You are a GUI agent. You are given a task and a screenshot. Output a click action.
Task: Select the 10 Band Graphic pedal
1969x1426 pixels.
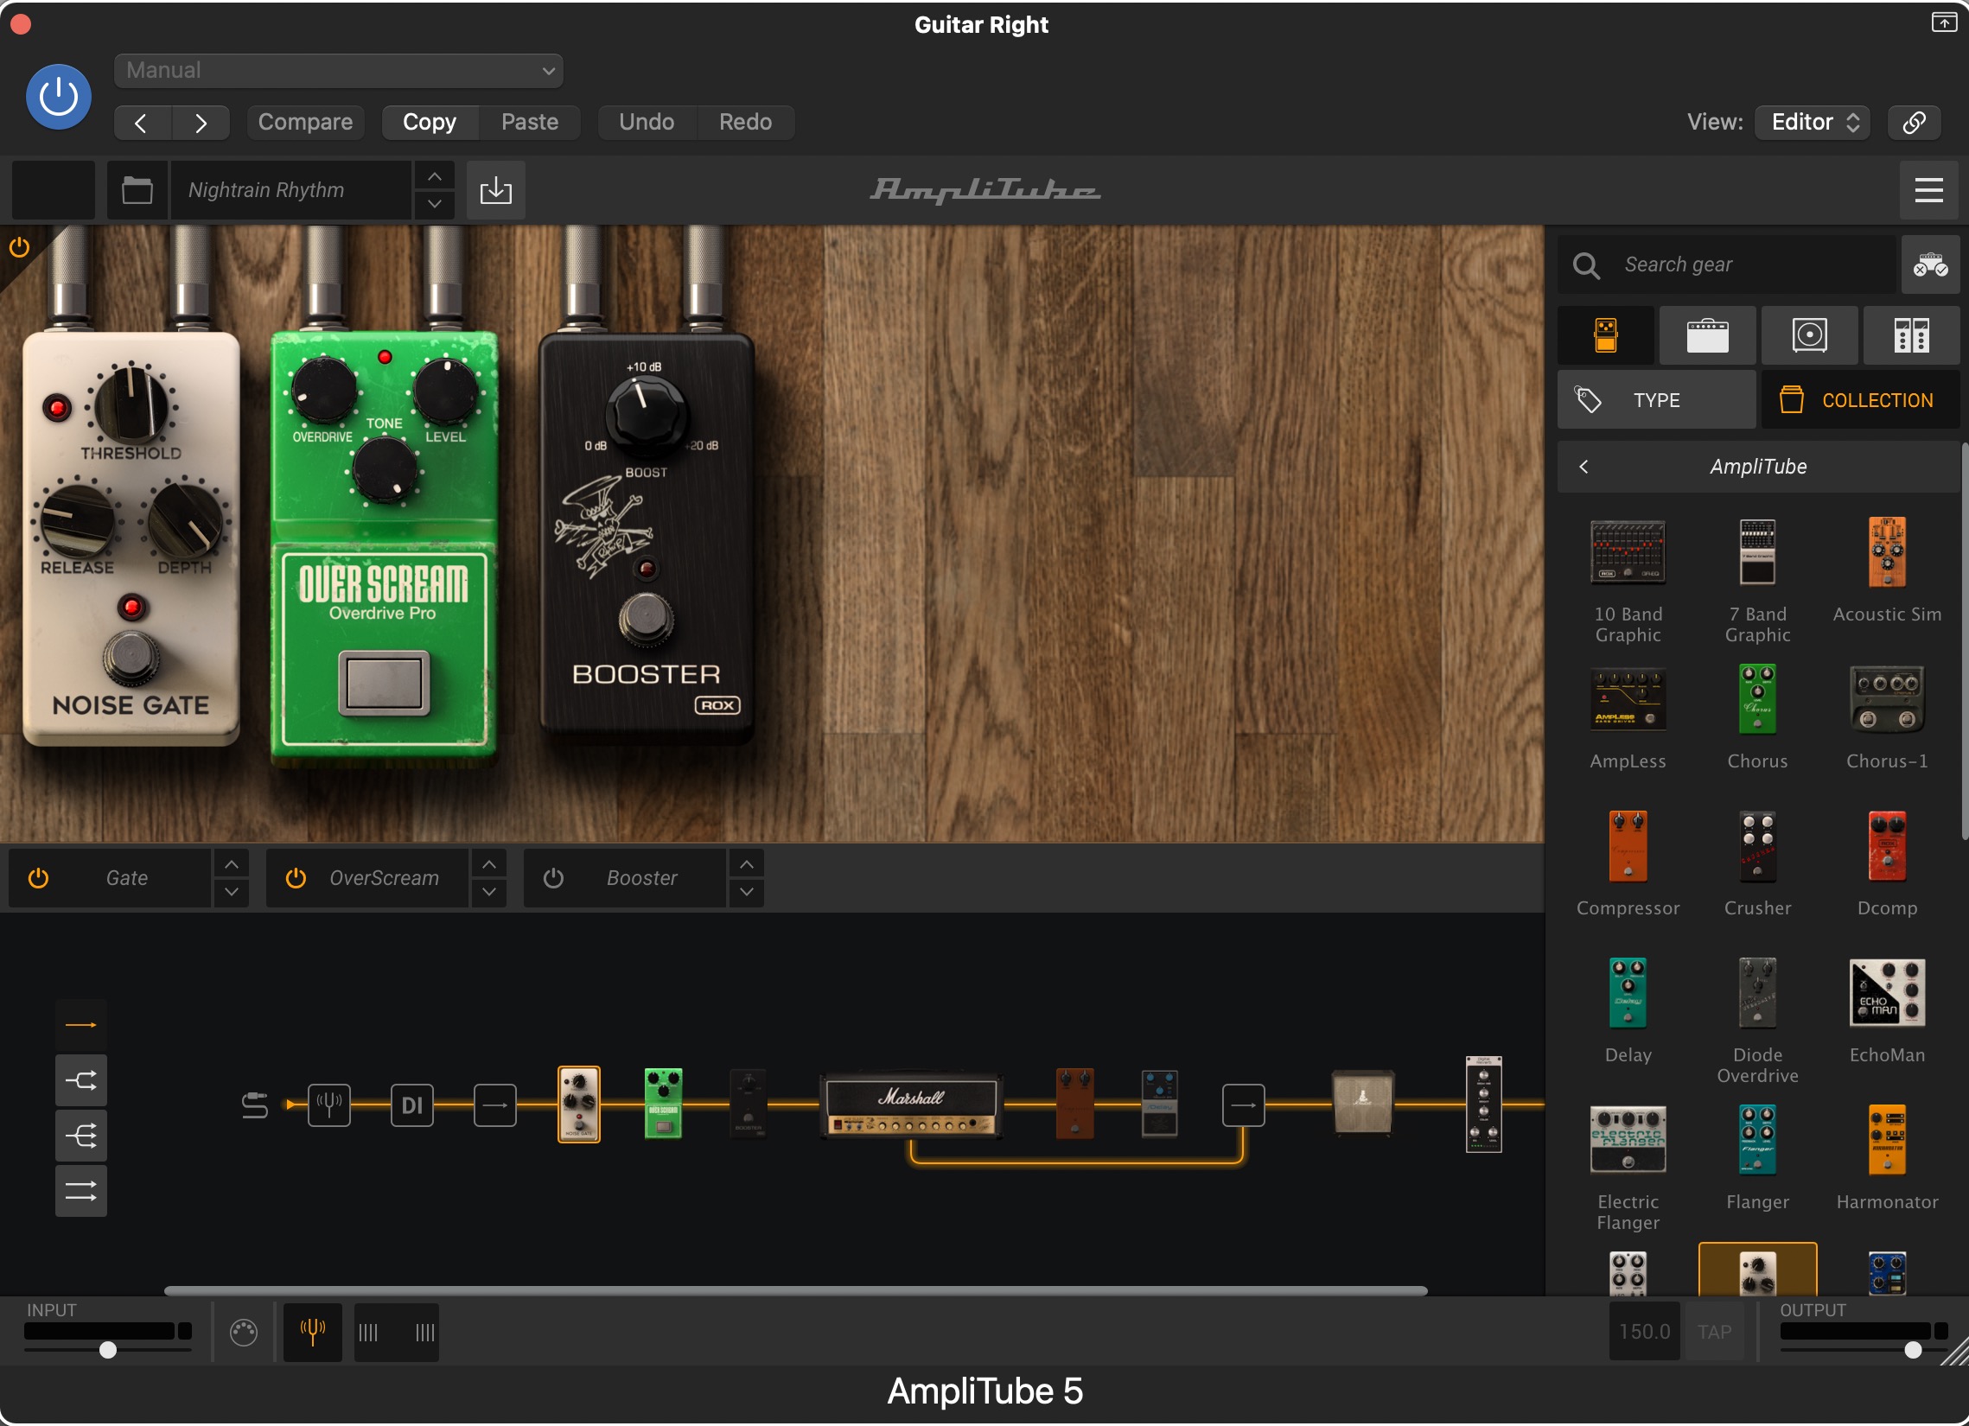(x=1627, y=580)
